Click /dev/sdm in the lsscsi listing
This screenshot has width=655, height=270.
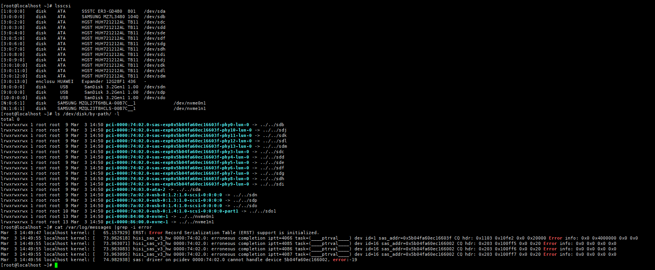155,76
